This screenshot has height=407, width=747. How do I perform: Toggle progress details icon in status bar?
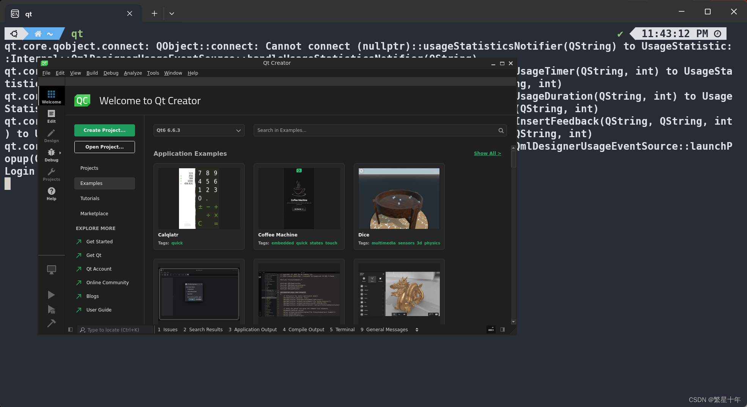491,330
